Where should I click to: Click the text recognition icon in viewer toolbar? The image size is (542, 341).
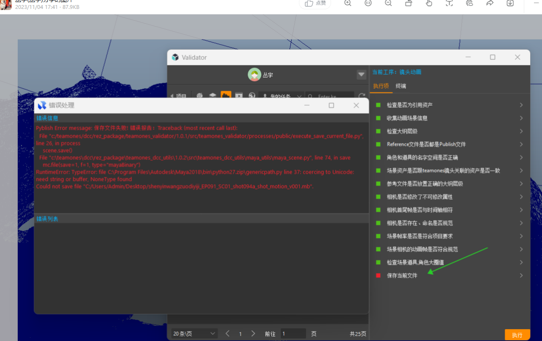pos(449,3)
